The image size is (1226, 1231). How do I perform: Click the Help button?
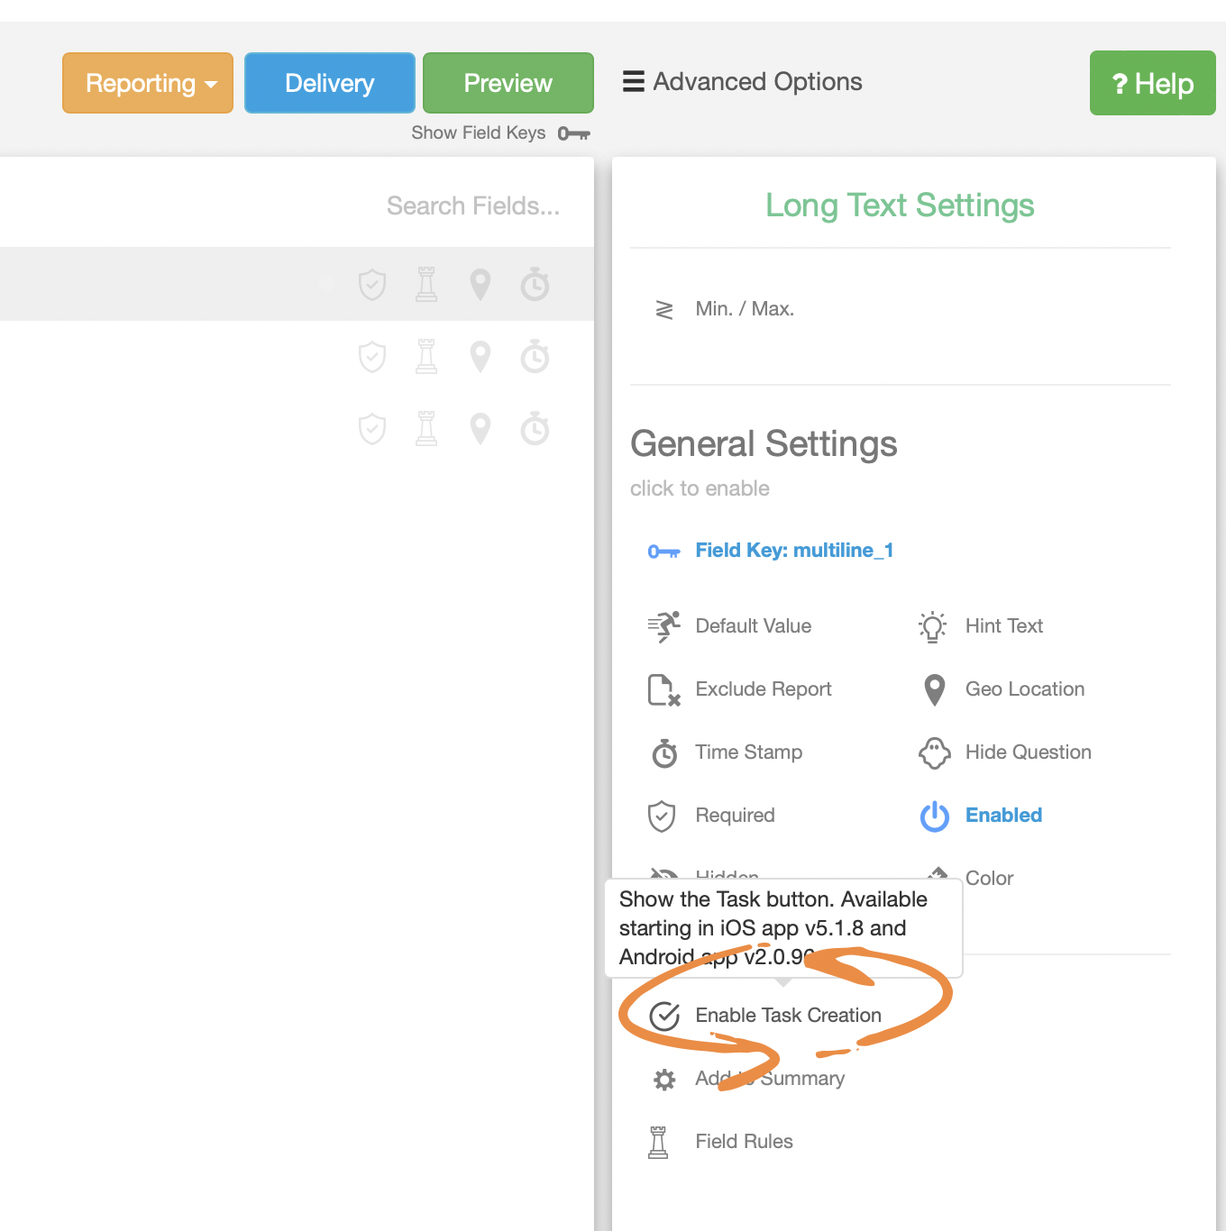[x=1152, y=83]
